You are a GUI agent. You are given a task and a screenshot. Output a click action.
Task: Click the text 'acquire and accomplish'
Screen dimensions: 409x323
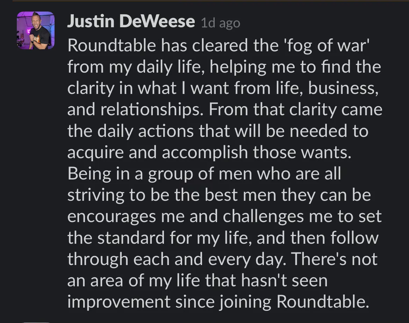(x=158, y=153)
